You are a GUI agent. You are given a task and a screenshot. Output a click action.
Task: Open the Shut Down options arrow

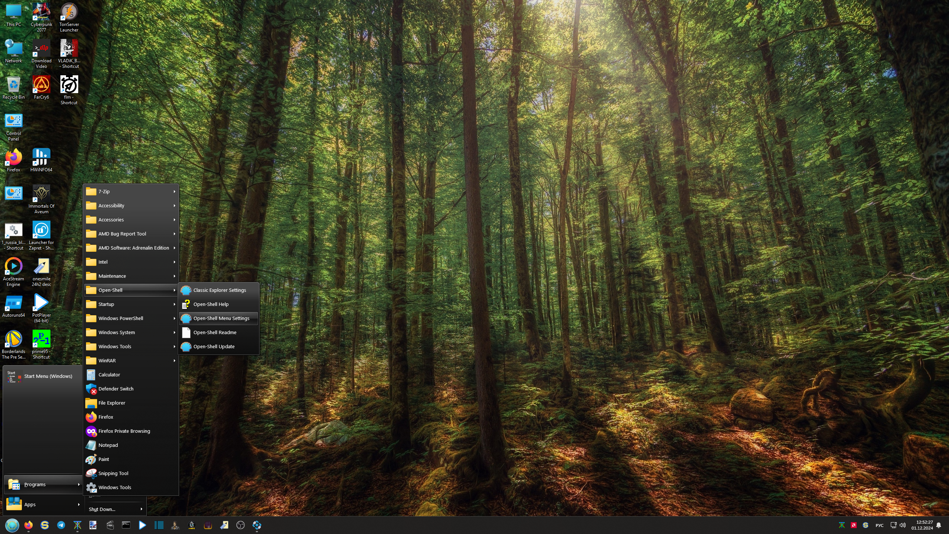pyautogui.click(x=141, y=509)
